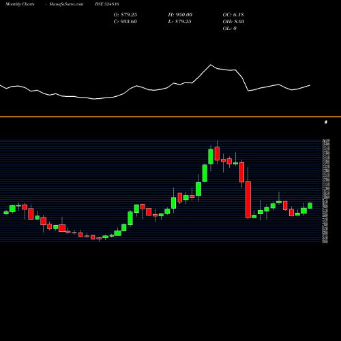This screenshot has height=341, width=341.
Task: Click the "OL: 0" reading
Action: 230,28
